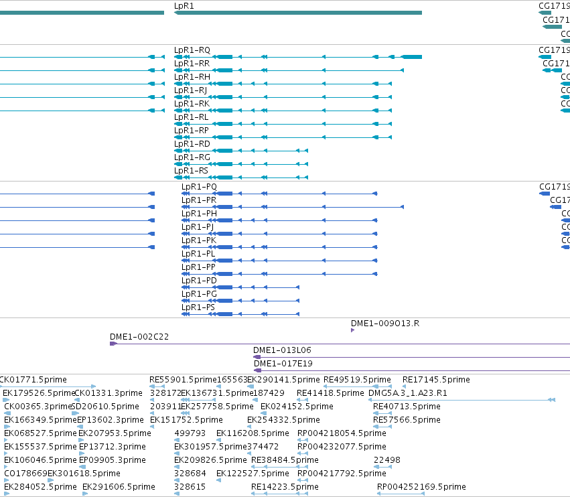
Task: Click EST RE14223.5prime
Action: pyautogui.click(x=285, y=487)
